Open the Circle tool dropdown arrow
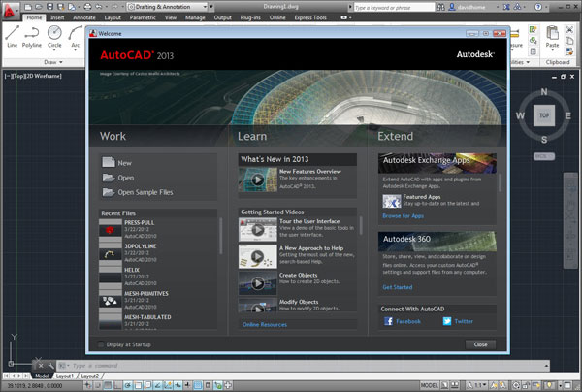Screen dimensions: 582x392 [54, 50]
